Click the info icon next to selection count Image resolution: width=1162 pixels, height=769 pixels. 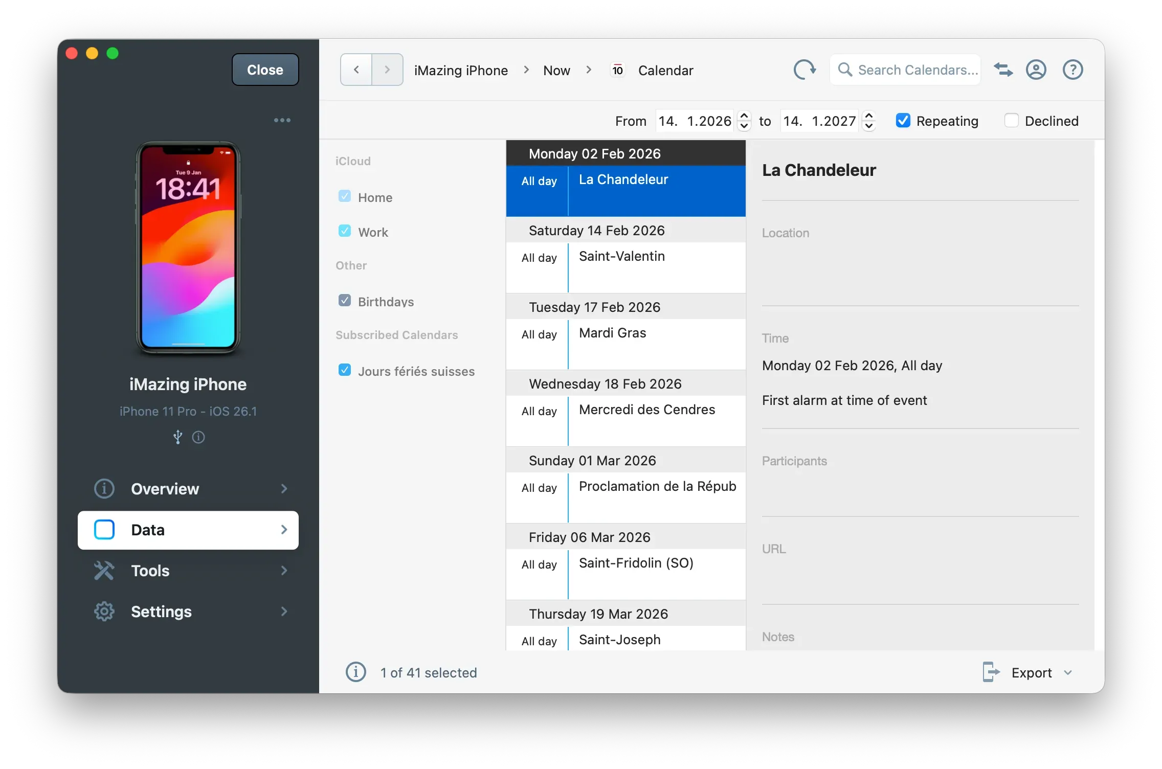[x=356, y=672]
